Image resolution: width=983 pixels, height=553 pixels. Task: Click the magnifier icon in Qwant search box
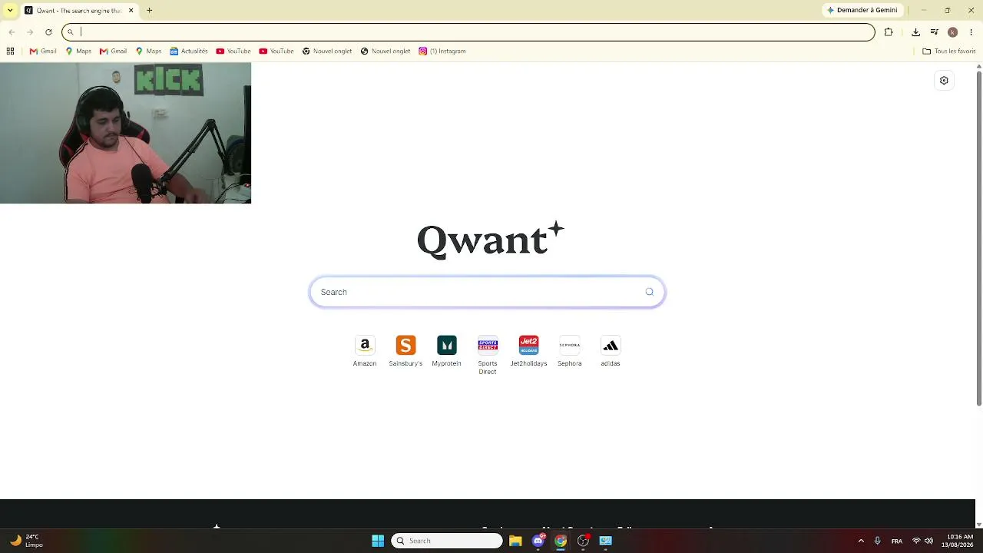pyautogui.click(x=650, y=292)
